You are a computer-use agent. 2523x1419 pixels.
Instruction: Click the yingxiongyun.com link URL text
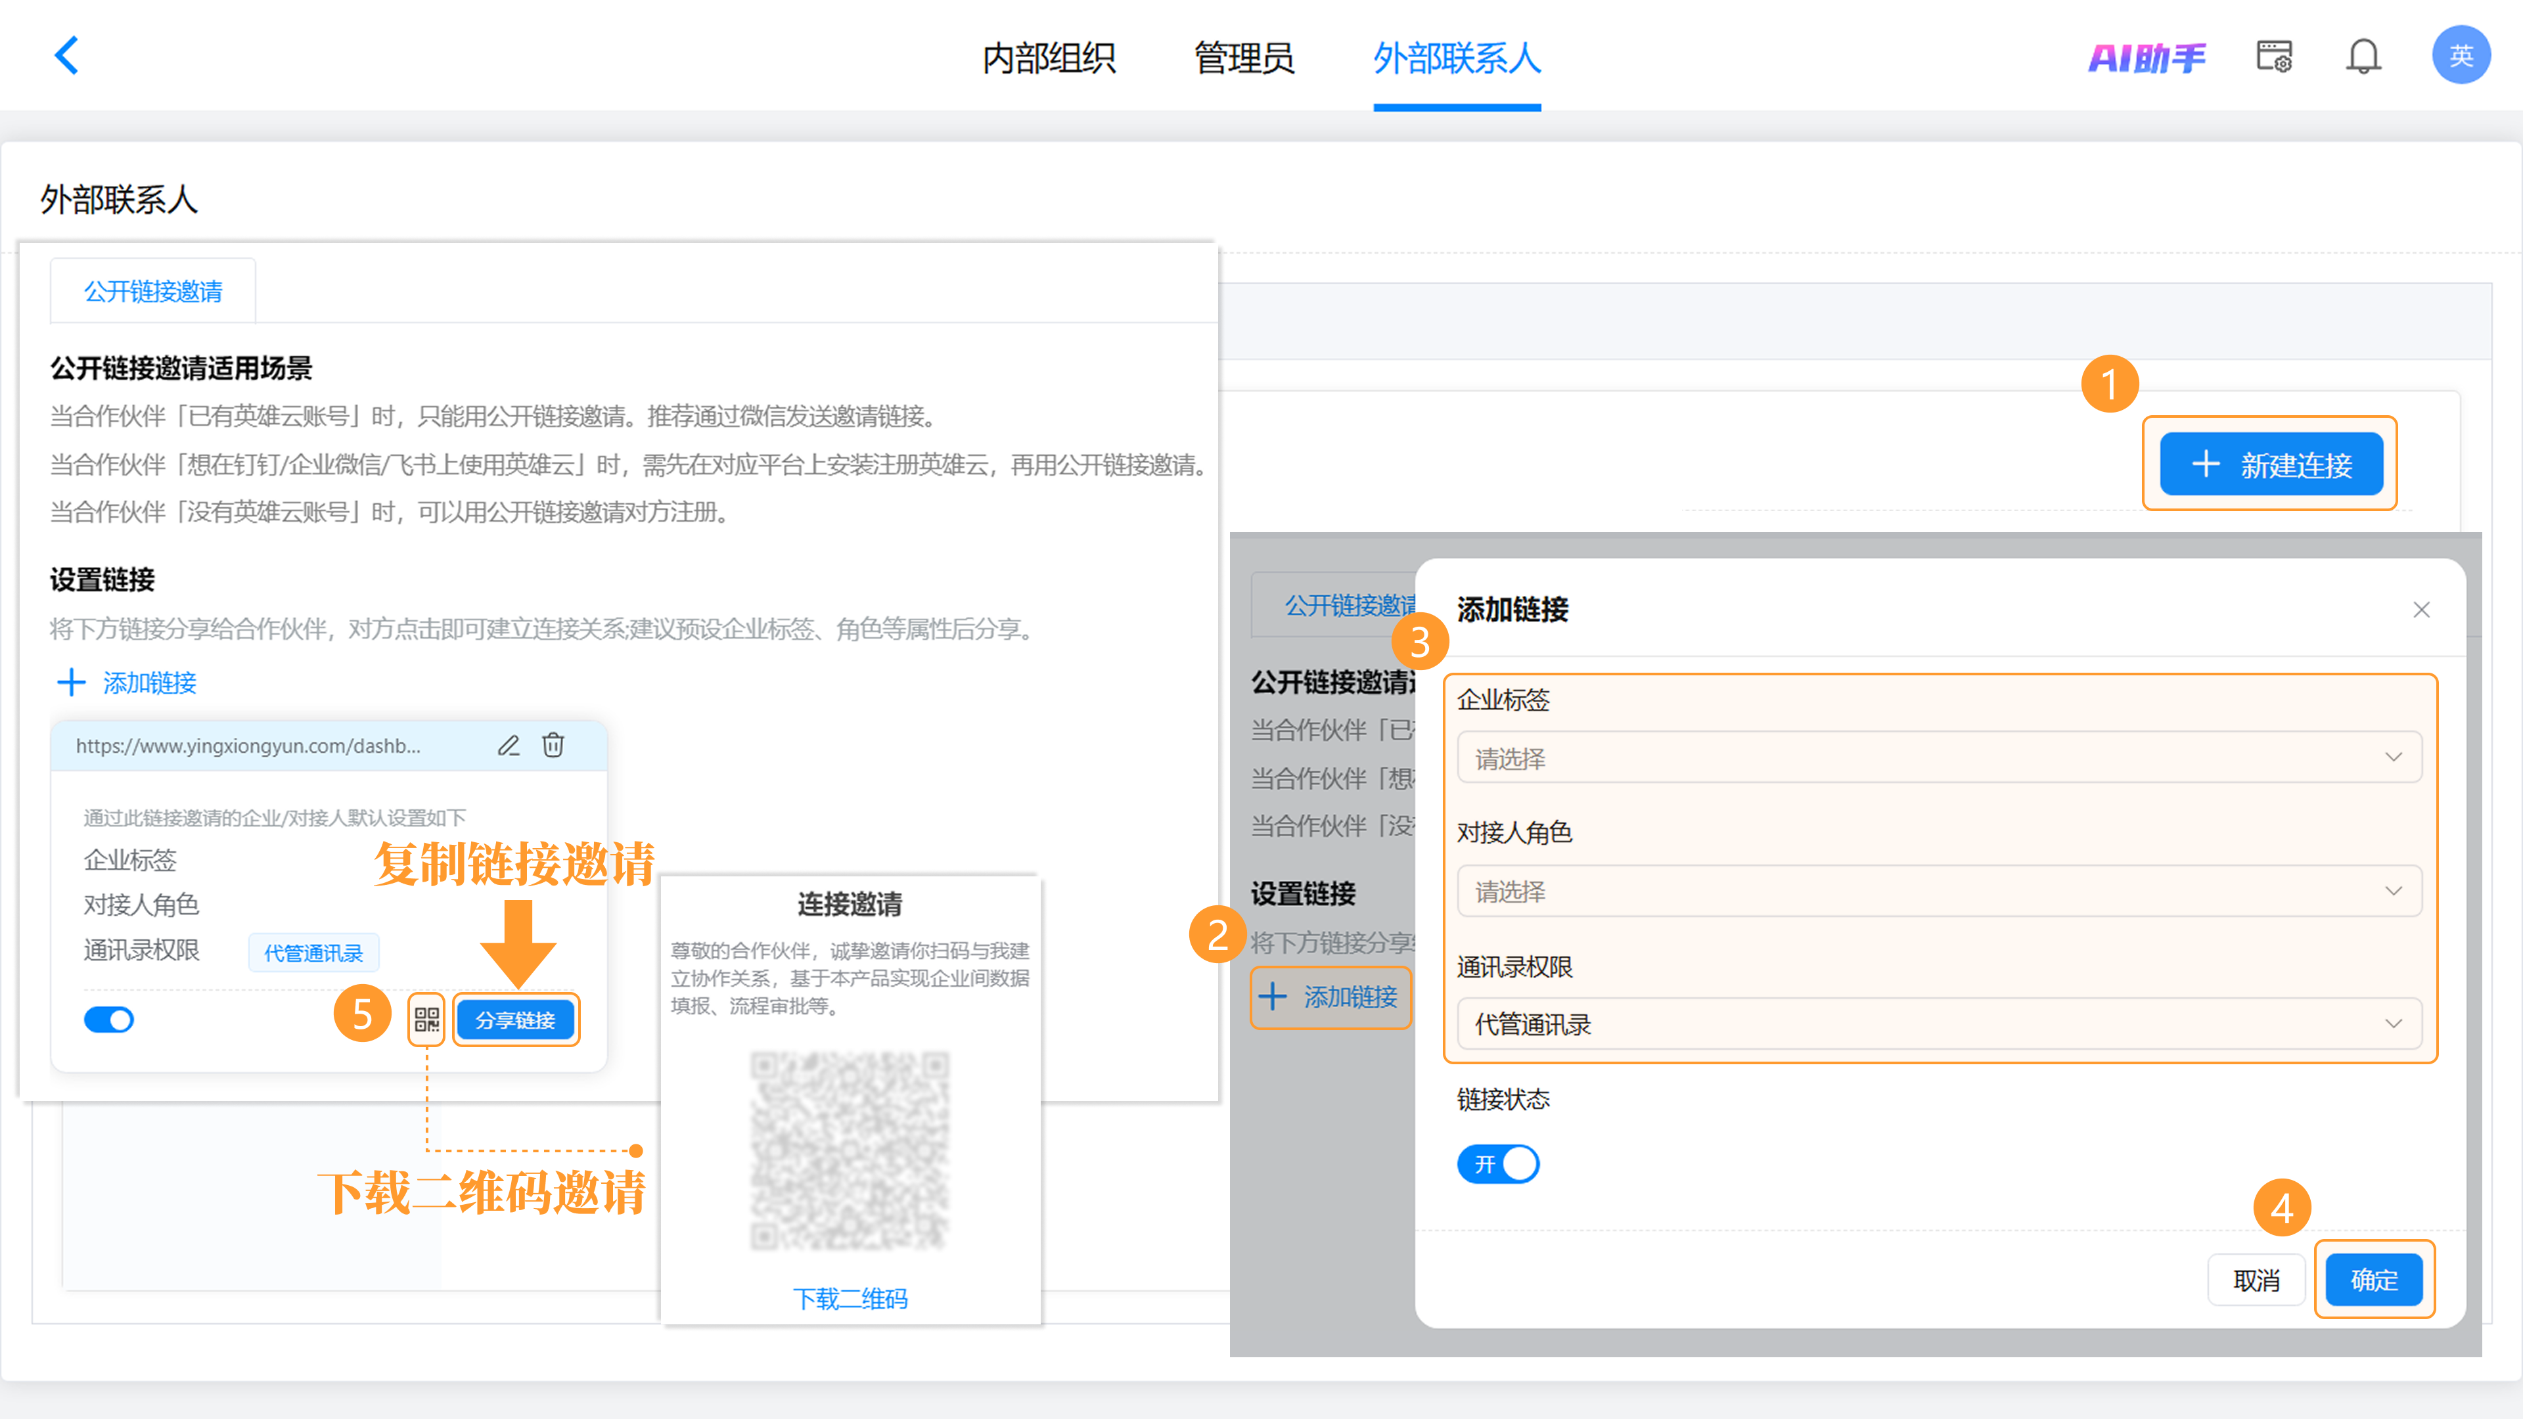tap(249, 746)
